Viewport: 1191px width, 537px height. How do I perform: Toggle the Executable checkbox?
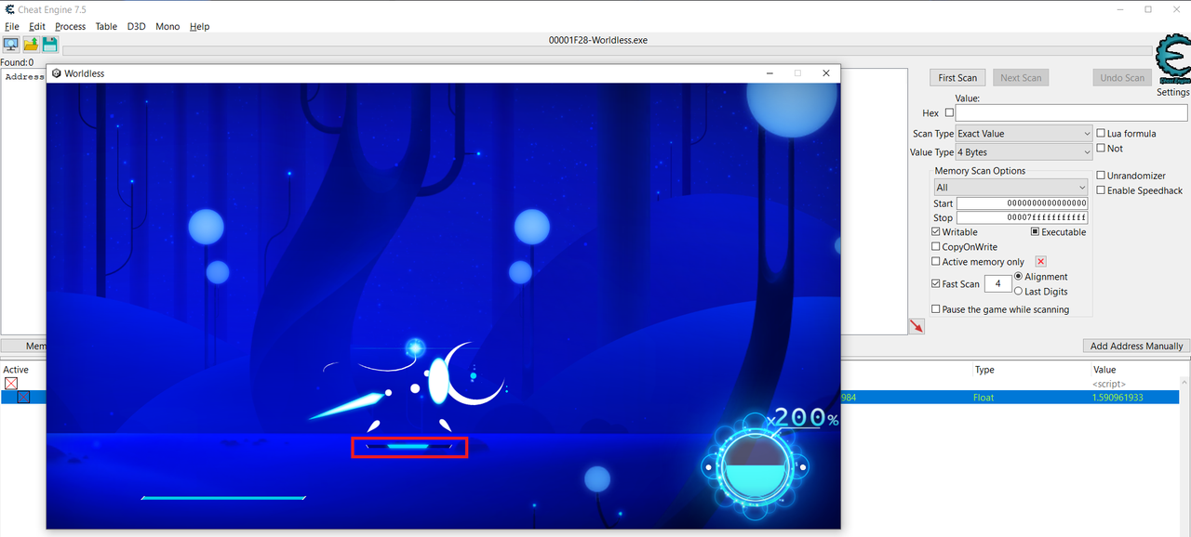tap(1035, 232)
